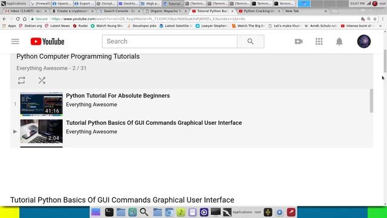Open the YouTube hamburger guide menu
Screen dimensions: 387x218
[15, 41]
